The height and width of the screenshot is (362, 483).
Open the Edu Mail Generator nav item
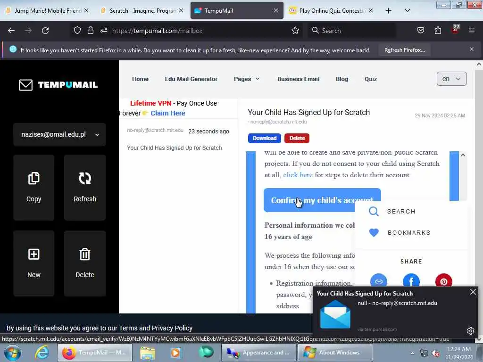tap(191, 79)
